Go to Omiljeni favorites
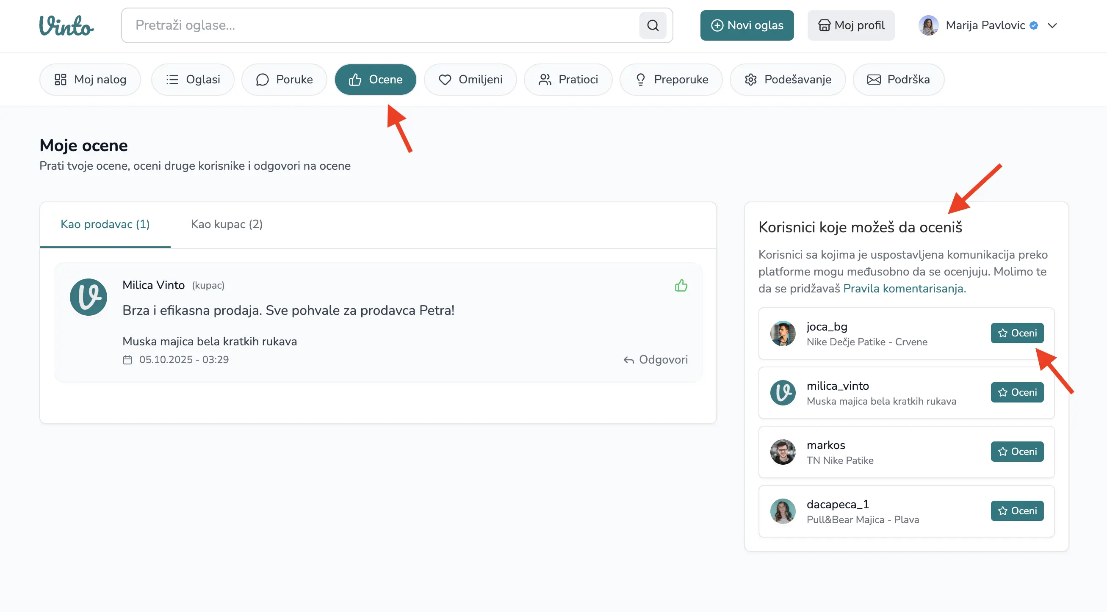The image size is (1107, 612). (x=470, y=80)
